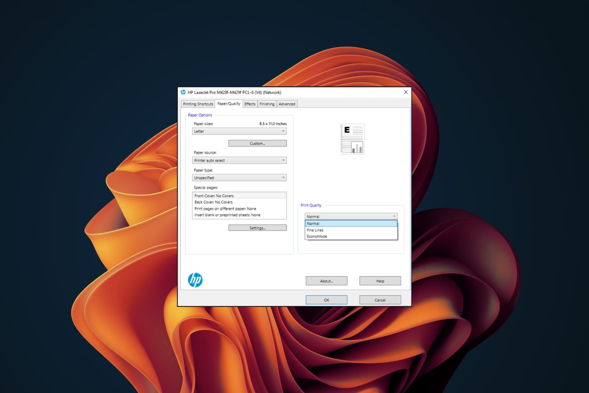Switch to the Printing Shortcuts tab
The width and height of the screenshot is (589, 393).
pyautogui.click(x=198, y=104)
